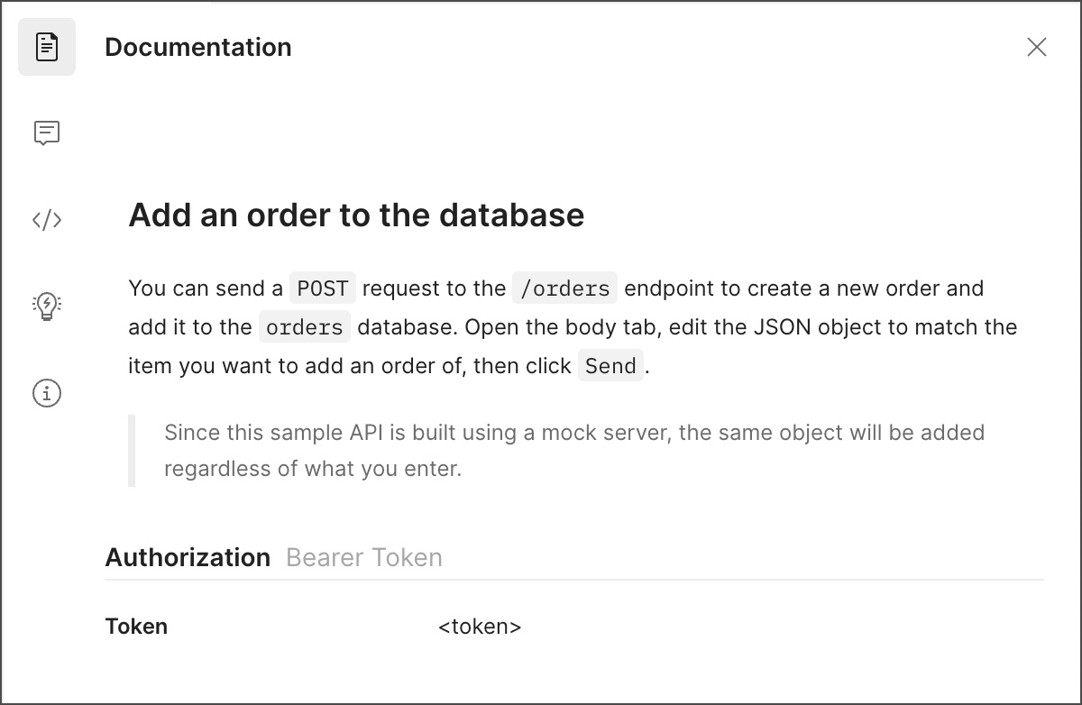1082x705 pixels.
Task: Click the POST inline code label
Action: coord(323,288)
